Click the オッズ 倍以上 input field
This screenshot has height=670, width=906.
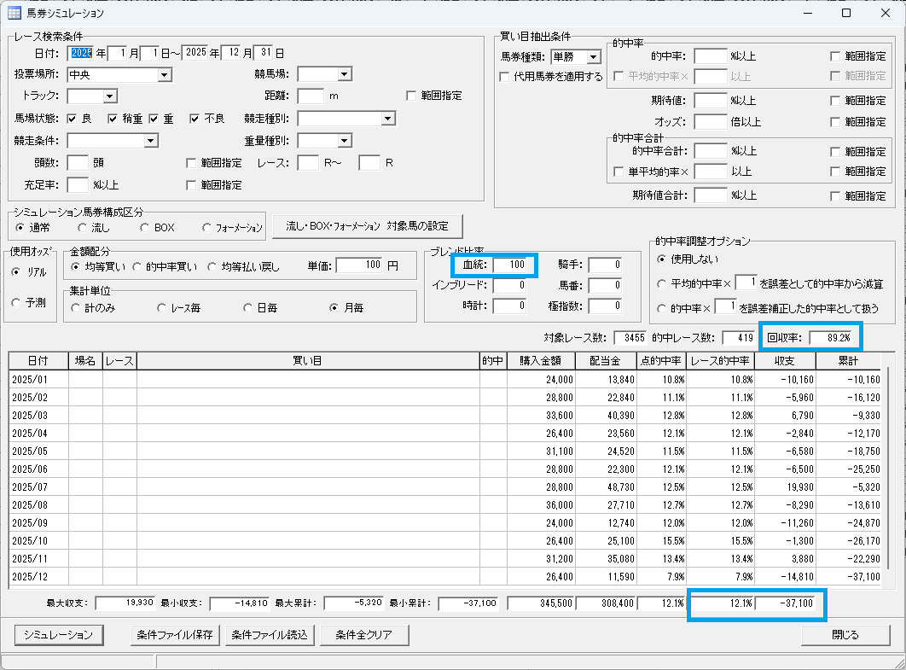click(711, 122)
